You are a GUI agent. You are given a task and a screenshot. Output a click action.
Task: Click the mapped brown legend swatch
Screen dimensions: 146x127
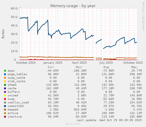5,110
